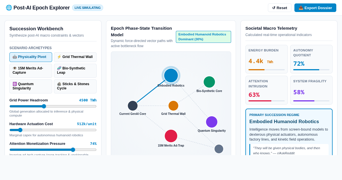Select the Grid Thermal Wall orange node
Image resolution: width=342 pixels, height=180 pixels.
click(x=173, y=106)
